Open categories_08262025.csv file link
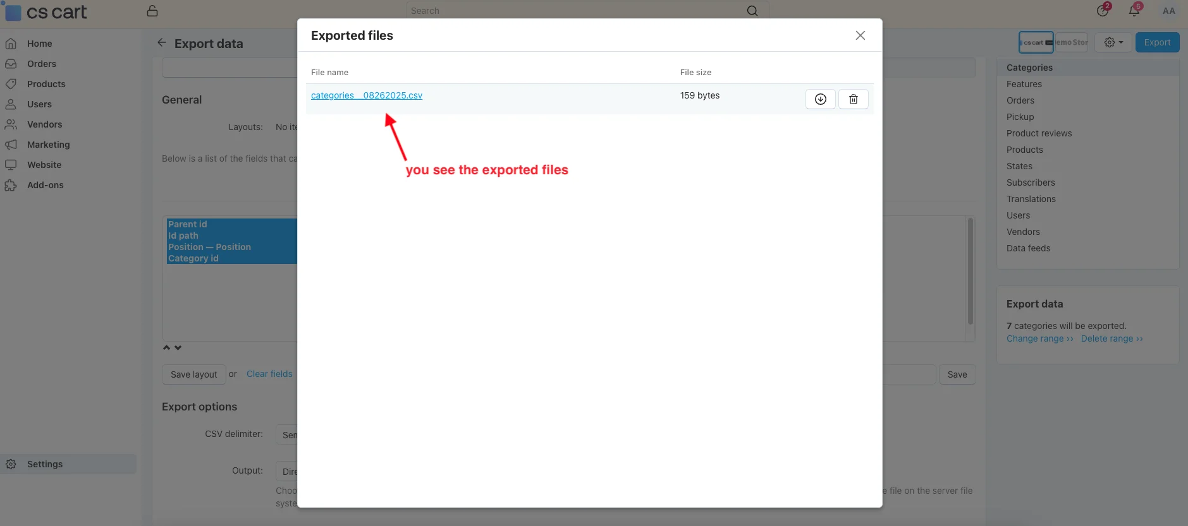The width and height of the screenshot is (1188, 526). [366, 95]
